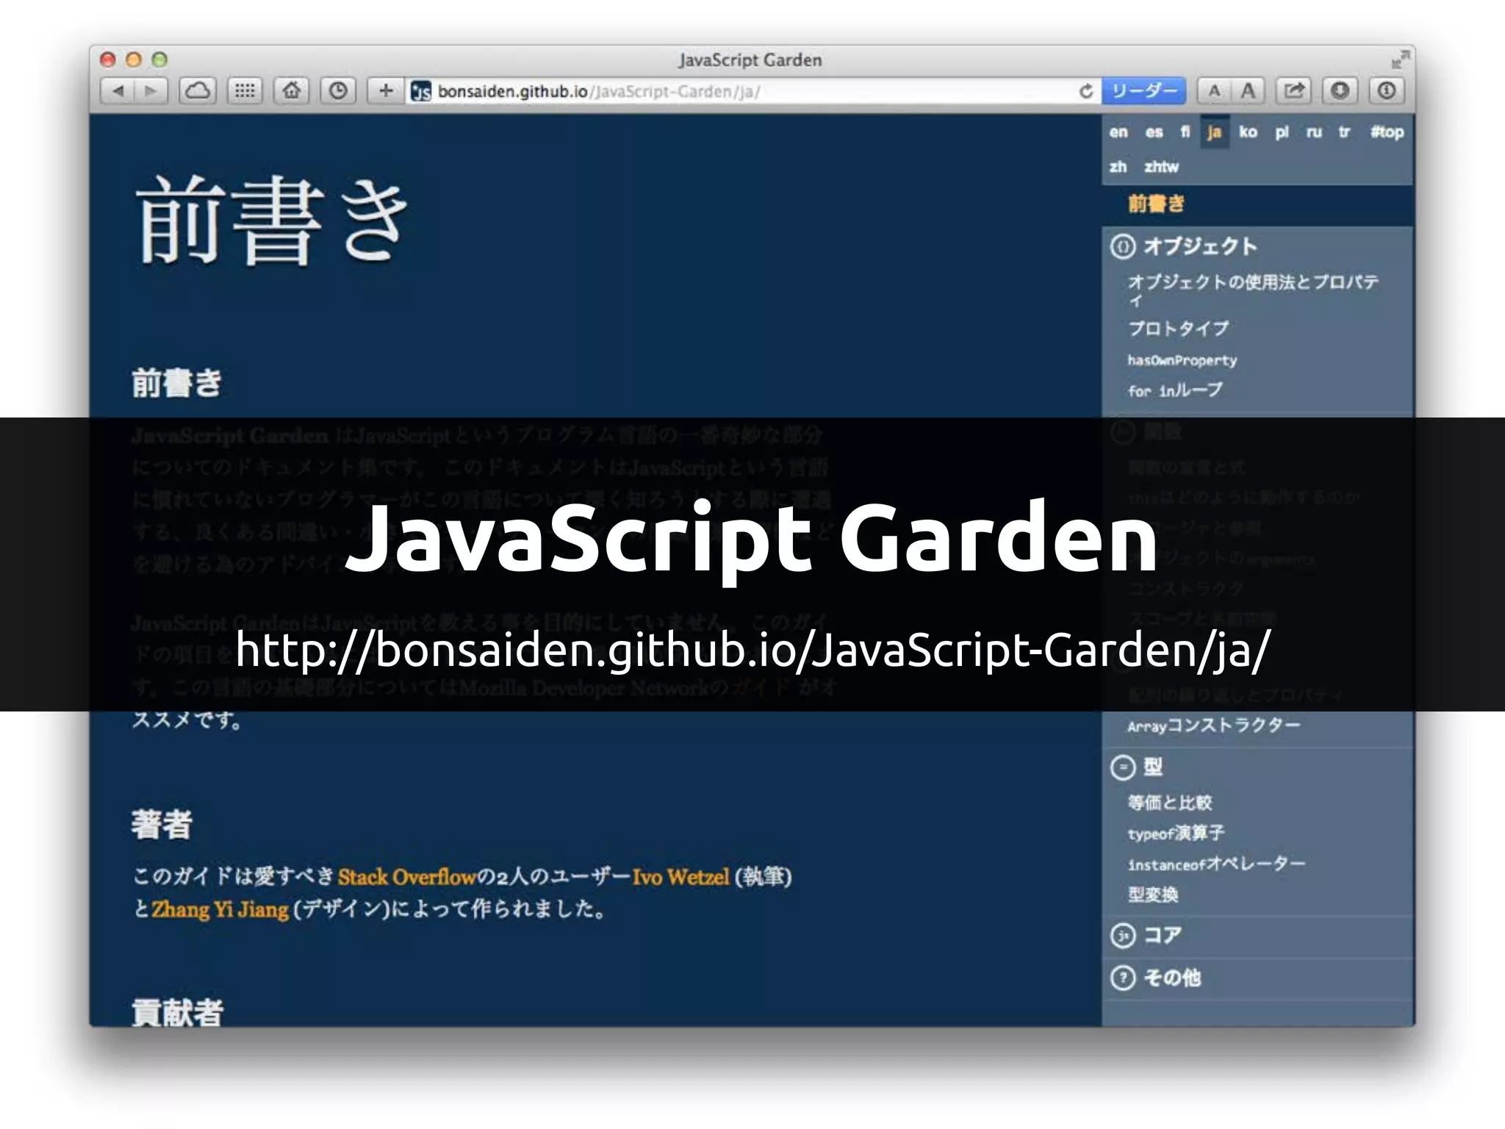Increase text size with large A

(1248, 91)
